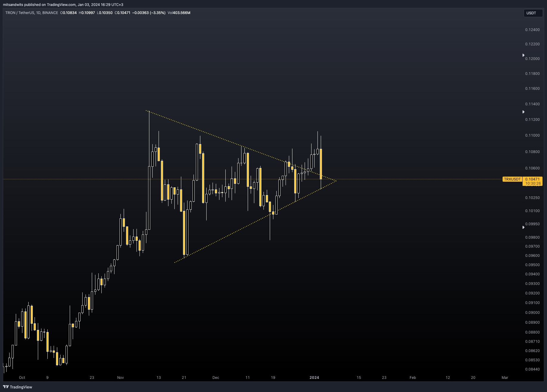The width and height of the screenshot is (547, 392).
Task: Click the 0.10100 price axis label
Action: (532, 211)
